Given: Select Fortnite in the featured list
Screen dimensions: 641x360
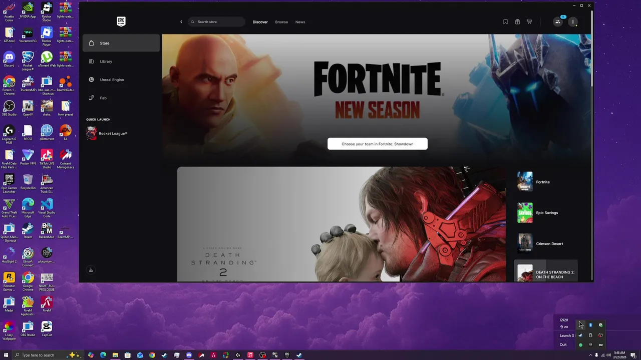Looking at the screenshot, I should pos(546,182).
